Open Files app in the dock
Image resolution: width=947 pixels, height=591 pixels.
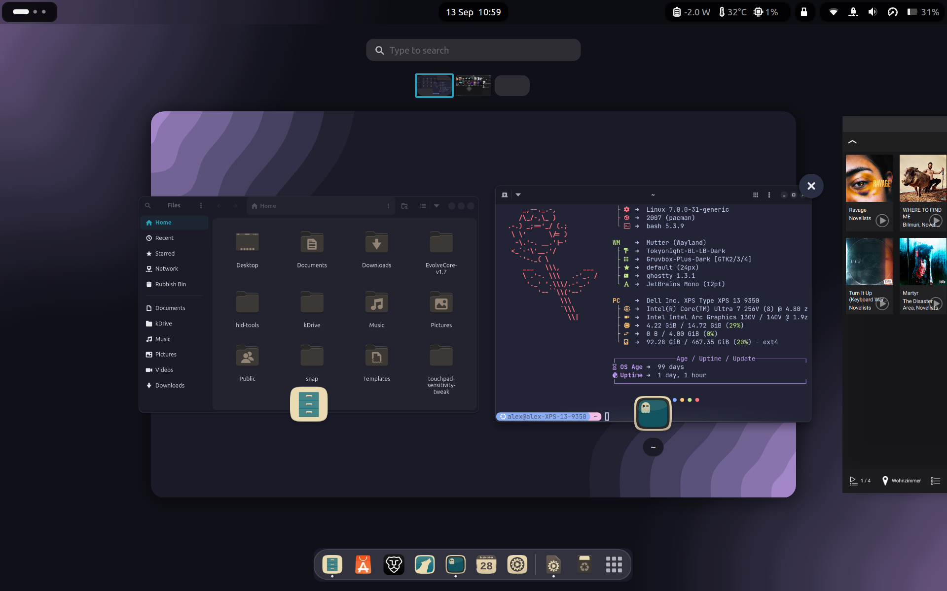(332, 564)
